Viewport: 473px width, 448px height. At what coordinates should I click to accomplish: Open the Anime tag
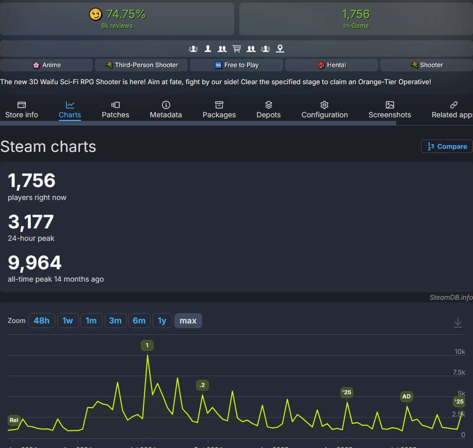tap(47, 65)
